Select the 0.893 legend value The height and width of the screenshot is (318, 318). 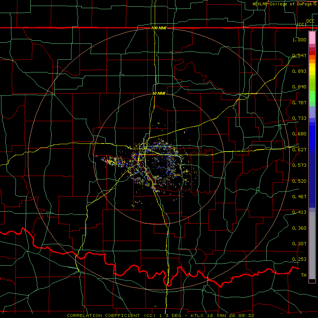(x=299, y=71)
